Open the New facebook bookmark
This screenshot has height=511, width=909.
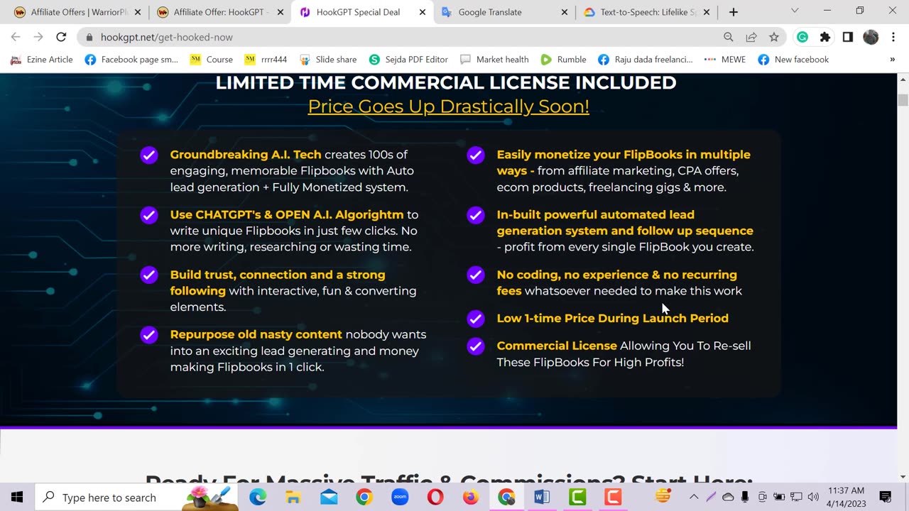pyautogui.click(x=793, y=60)
